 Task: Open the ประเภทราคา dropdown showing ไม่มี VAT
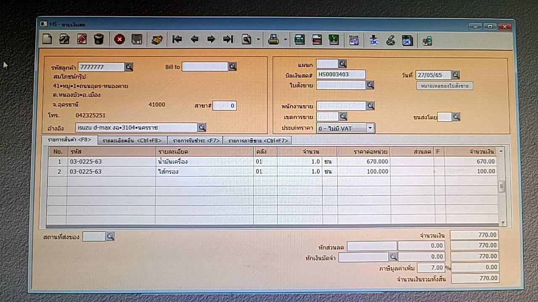[345, 128]
